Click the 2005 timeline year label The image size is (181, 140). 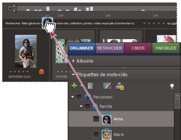tap(108, 16)
